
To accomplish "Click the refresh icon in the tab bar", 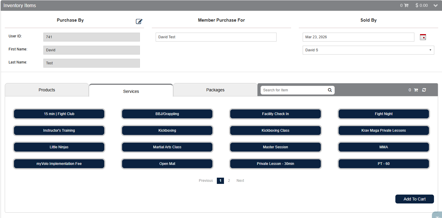I will [424, 90].
